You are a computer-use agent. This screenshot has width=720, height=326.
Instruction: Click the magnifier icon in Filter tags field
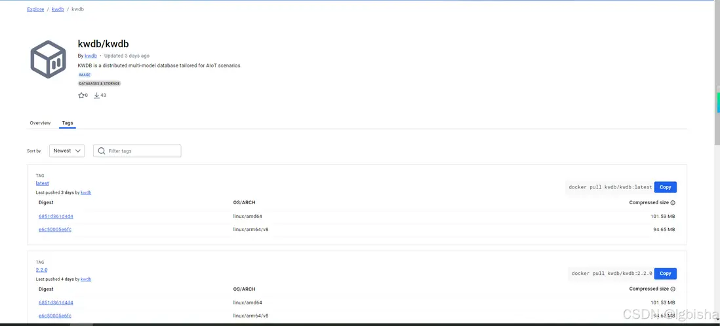point(102,151)
